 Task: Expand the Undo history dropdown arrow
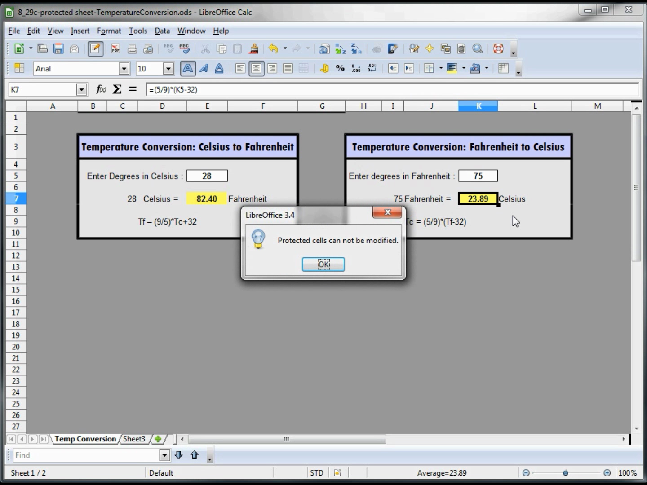[285, 48]
